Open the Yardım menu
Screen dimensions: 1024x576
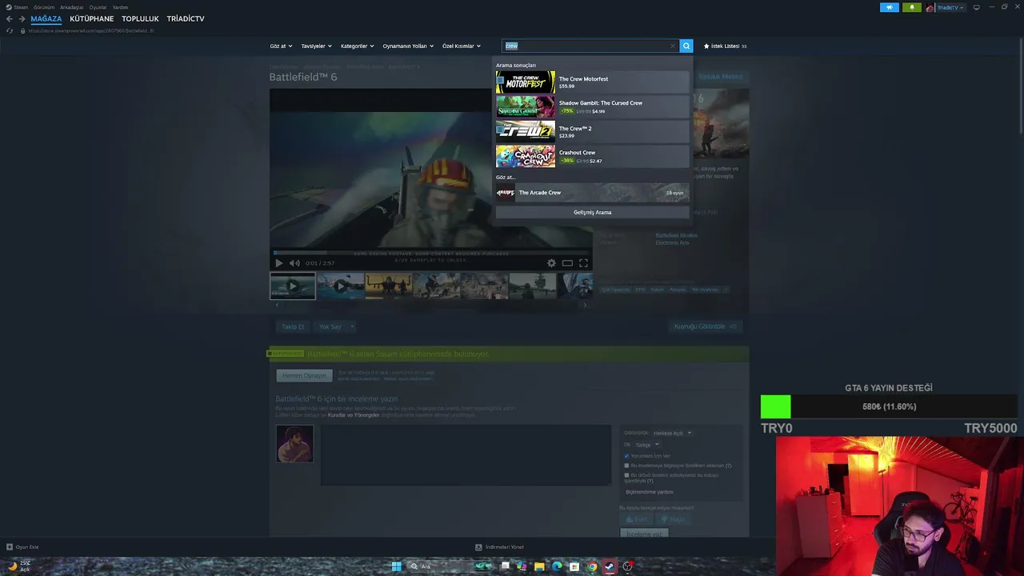point(120,7)
